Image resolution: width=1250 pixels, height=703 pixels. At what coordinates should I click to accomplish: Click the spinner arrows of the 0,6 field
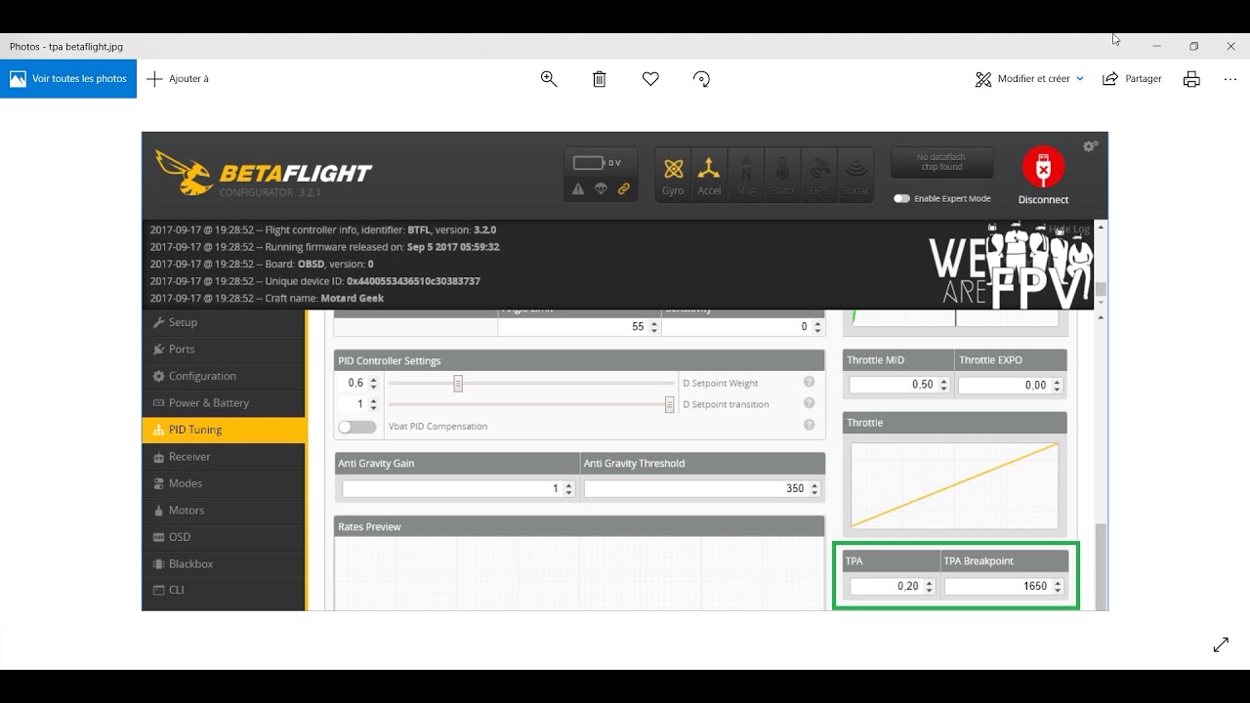pyautogui.click(x=373, y=384)
